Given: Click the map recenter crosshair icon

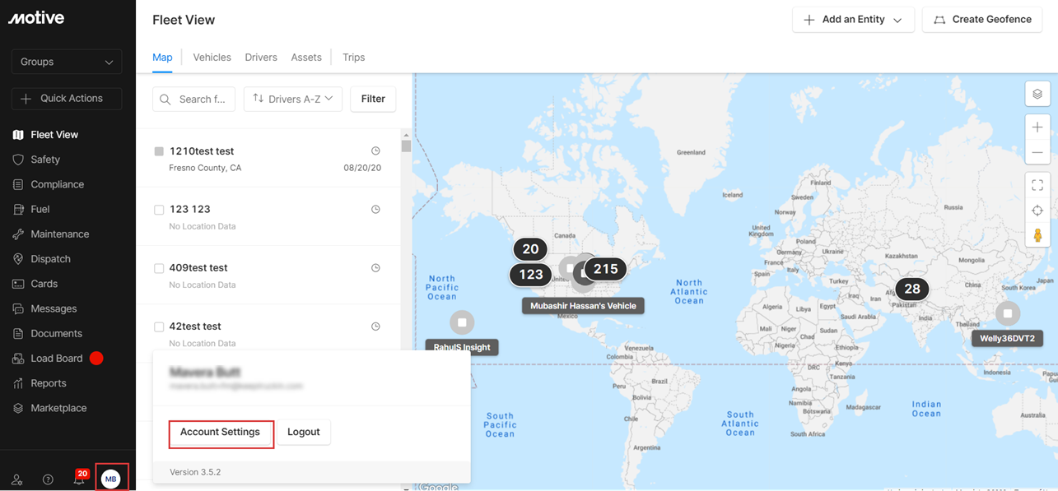Looking at the screenshot, I should [x=1037, y=211].
